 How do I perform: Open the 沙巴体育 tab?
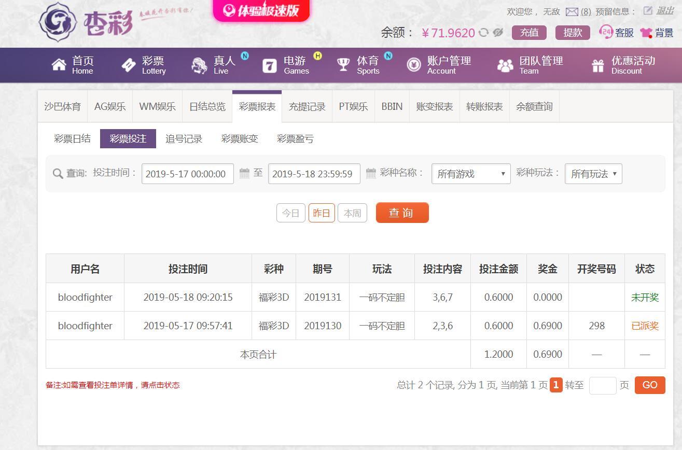click(x=63, y=107)
